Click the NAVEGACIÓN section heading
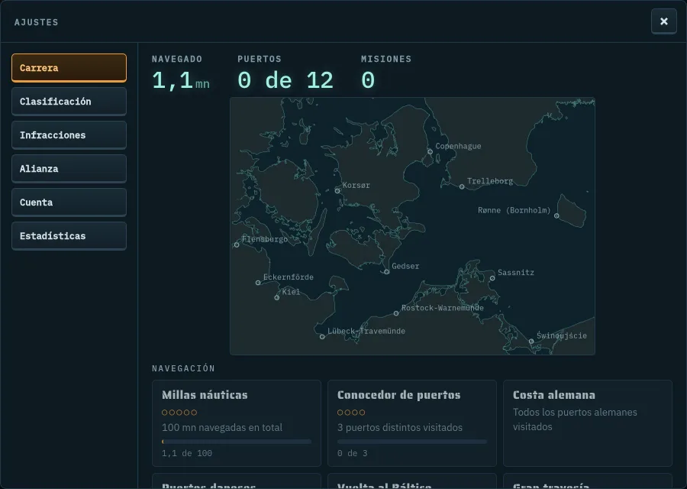Image resolution: width=687 pixels, height=489 pixels. tap(183, 368)
